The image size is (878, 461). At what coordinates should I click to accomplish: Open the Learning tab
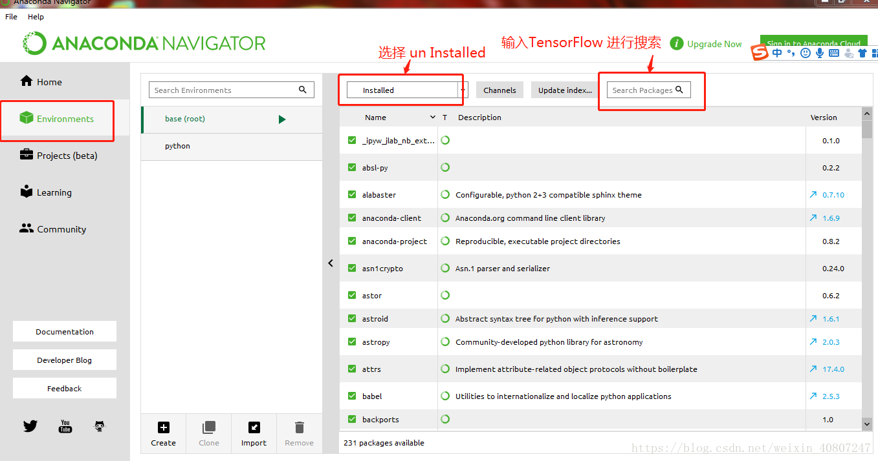(65, 192)
